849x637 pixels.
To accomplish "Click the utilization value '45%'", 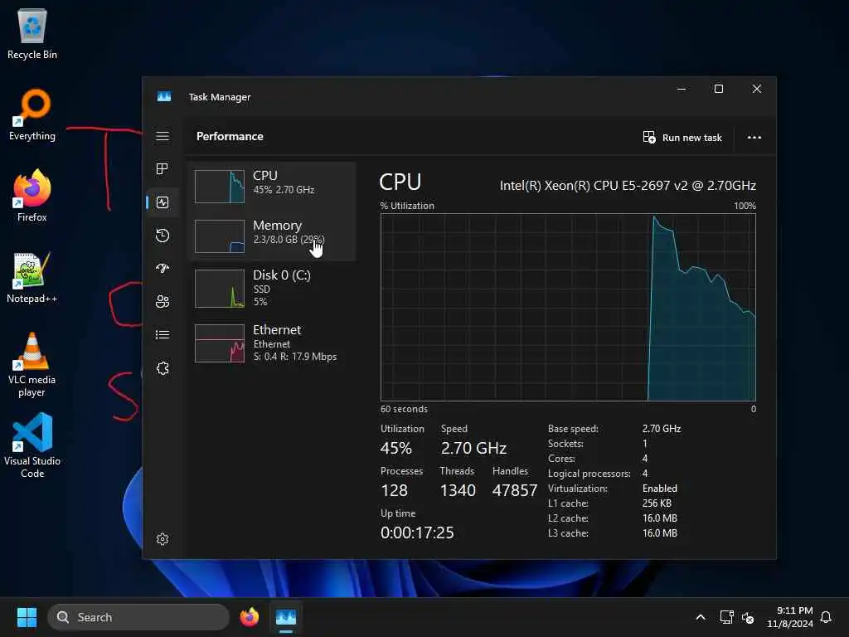I will (x=395, y=449).
